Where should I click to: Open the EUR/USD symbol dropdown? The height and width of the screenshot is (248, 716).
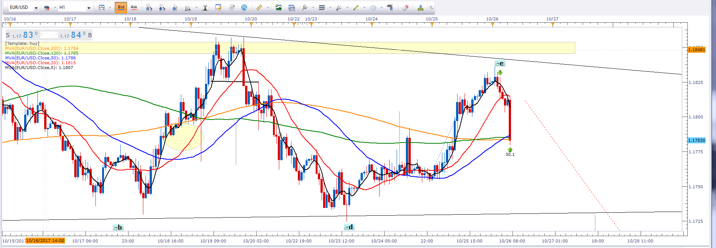coord(36,8)
